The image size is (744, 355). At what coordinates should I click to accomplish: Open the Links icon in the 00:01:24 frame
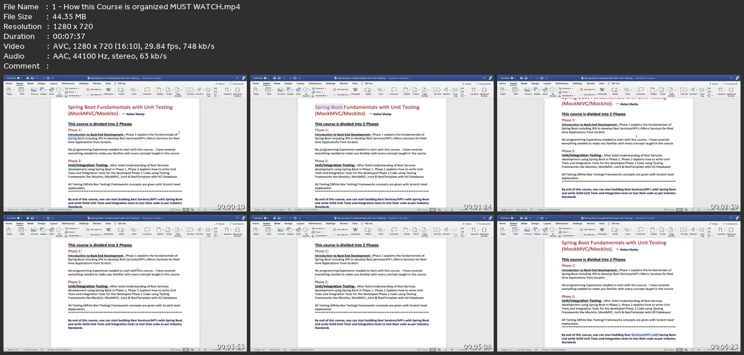coord(381,91)
